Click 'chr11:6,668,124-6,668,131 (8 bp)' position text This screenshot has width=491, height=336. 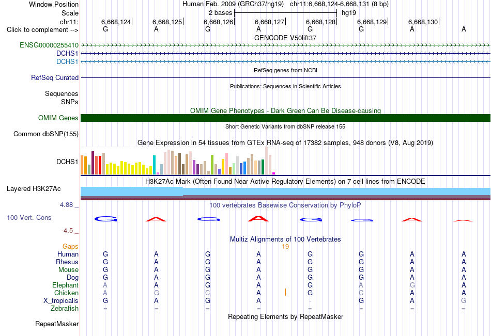tap(339, 4)
